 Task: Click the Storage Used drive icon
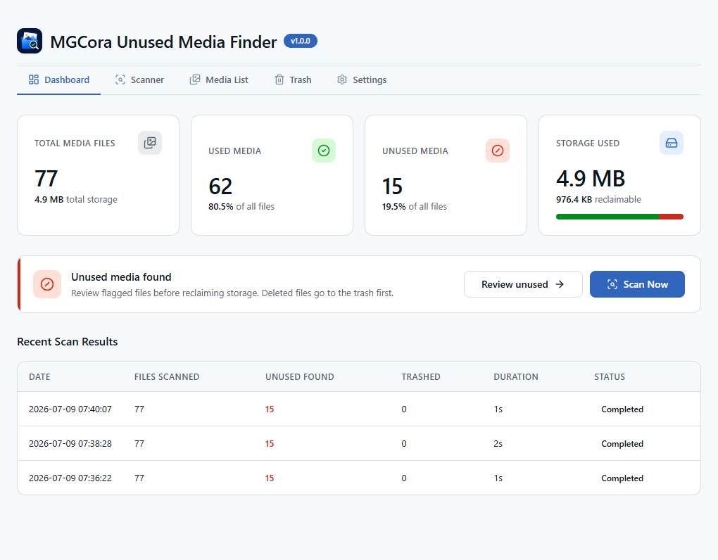[x=672, y=143]
